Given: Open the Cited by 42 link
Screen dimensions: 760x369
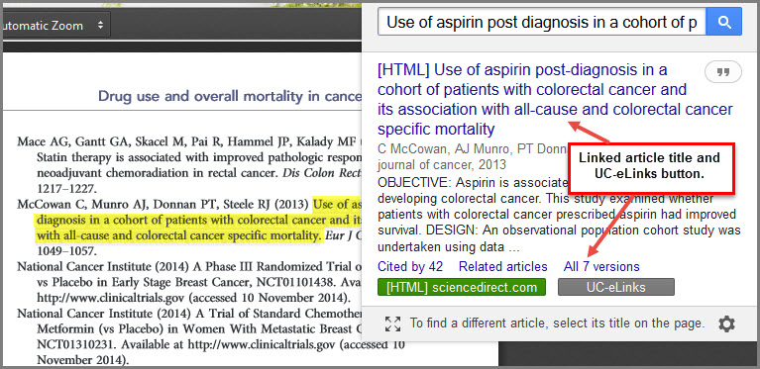Looking at the screenshot, I should click(410, 266).
